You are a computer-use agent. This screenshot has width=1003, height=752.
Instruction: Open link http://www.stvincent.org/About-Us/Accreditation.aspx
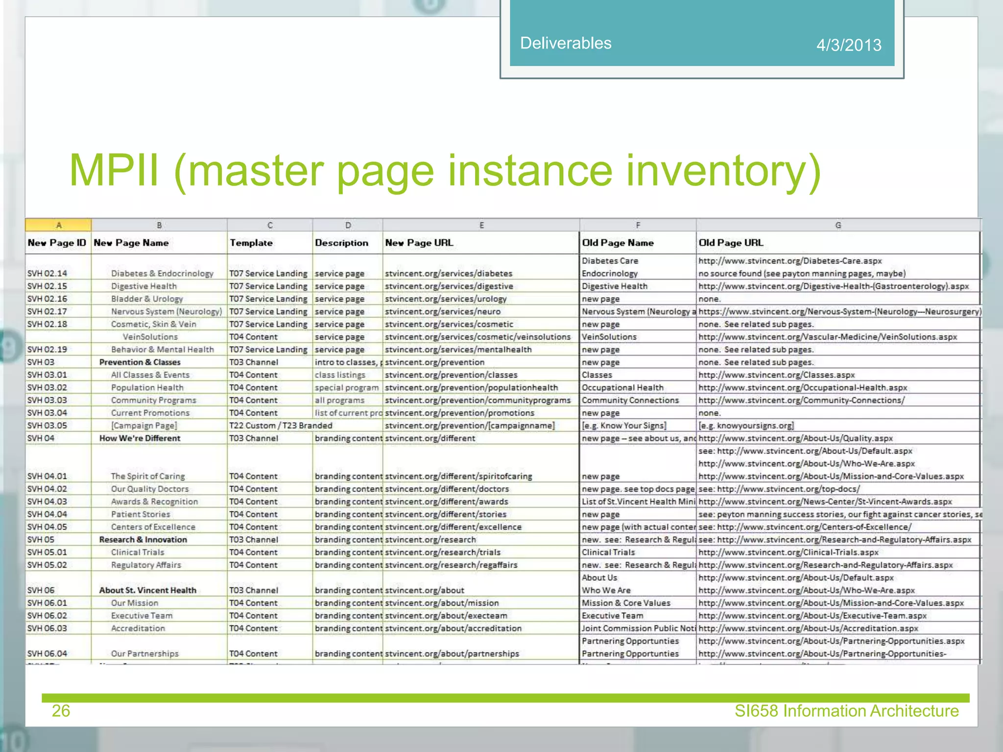pos(808,628)
